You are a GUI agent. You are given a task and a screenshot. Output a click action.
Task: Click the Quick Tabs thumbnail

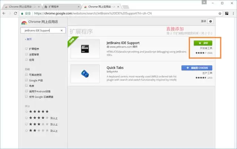click(x=85, y=74)
